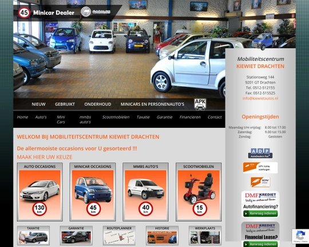Go to the Mini Cars page
Image resolution: width=309 pixels, height=247 pixels.
click(x=61, y=119)
